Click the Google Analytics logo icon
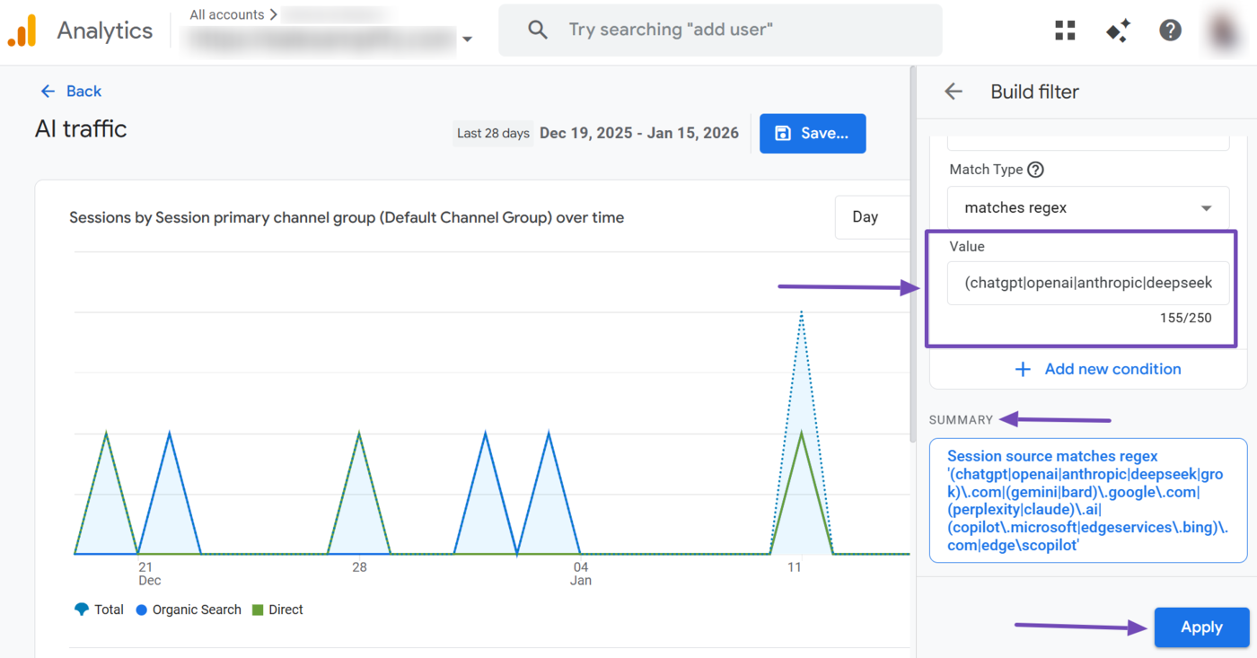 [22, 31]
